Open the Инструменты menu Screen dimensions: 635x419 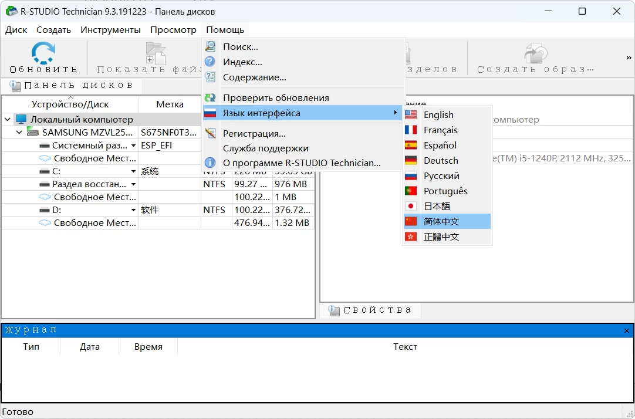point(110,30)
